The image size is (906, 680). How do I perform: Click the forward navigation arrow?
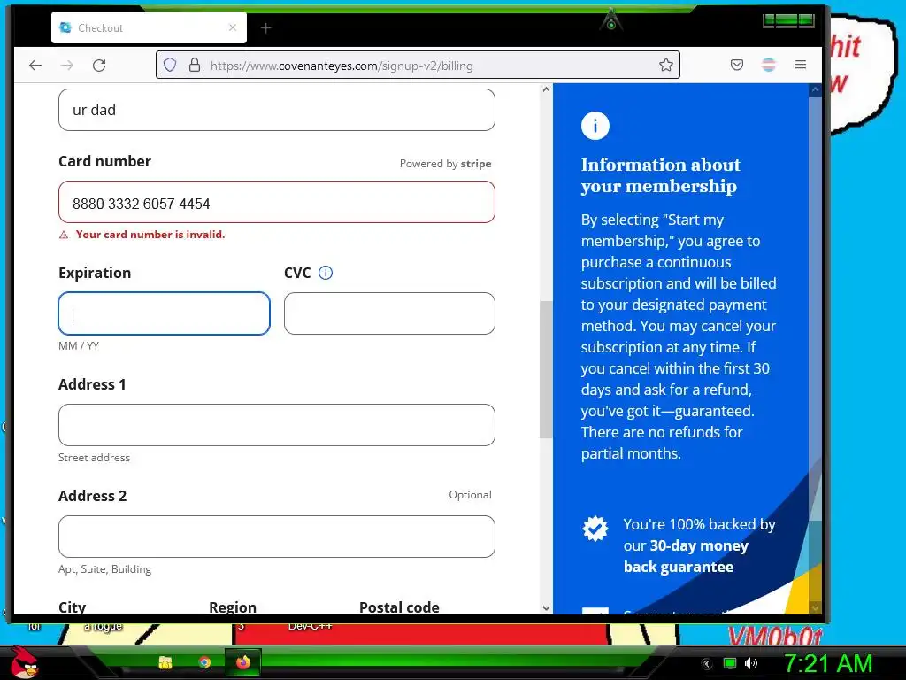pyautogui.click(x=67, y=66)
